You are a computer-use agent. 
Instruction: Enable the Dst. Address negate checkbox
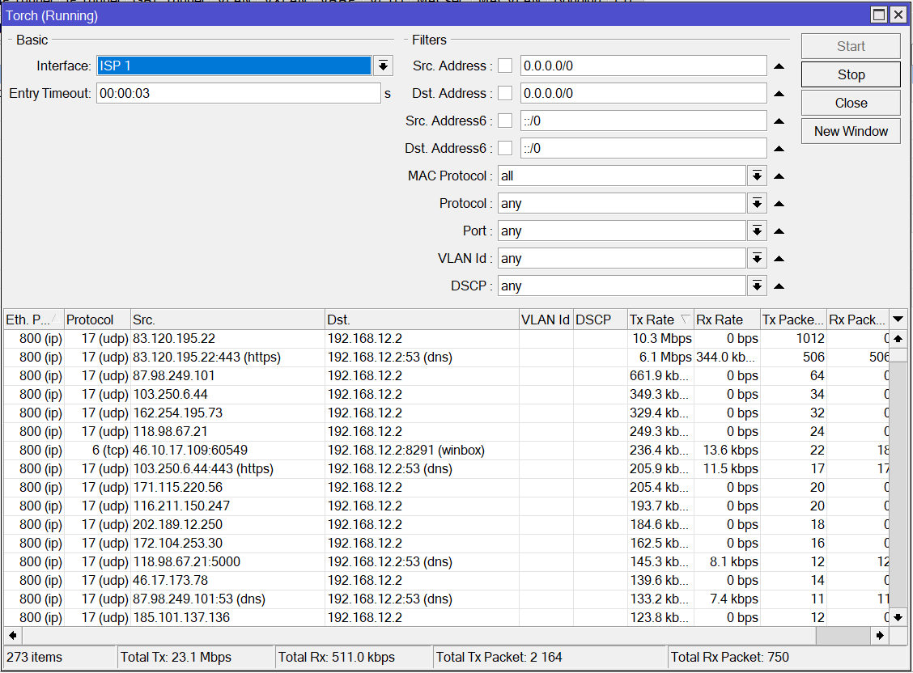(x=505, y=94)
